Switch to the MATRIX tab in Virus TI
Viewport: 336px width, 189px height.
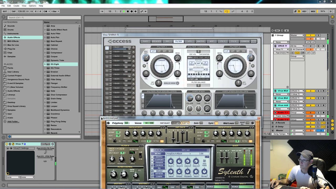201,41
